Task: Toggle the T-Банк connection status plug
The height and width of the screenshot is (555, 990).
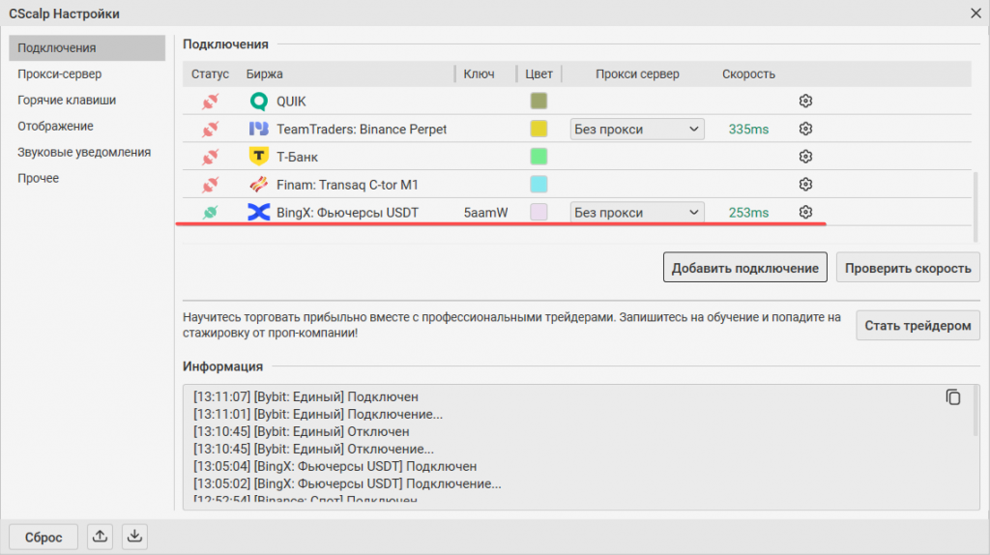Action: click(210, 157)
